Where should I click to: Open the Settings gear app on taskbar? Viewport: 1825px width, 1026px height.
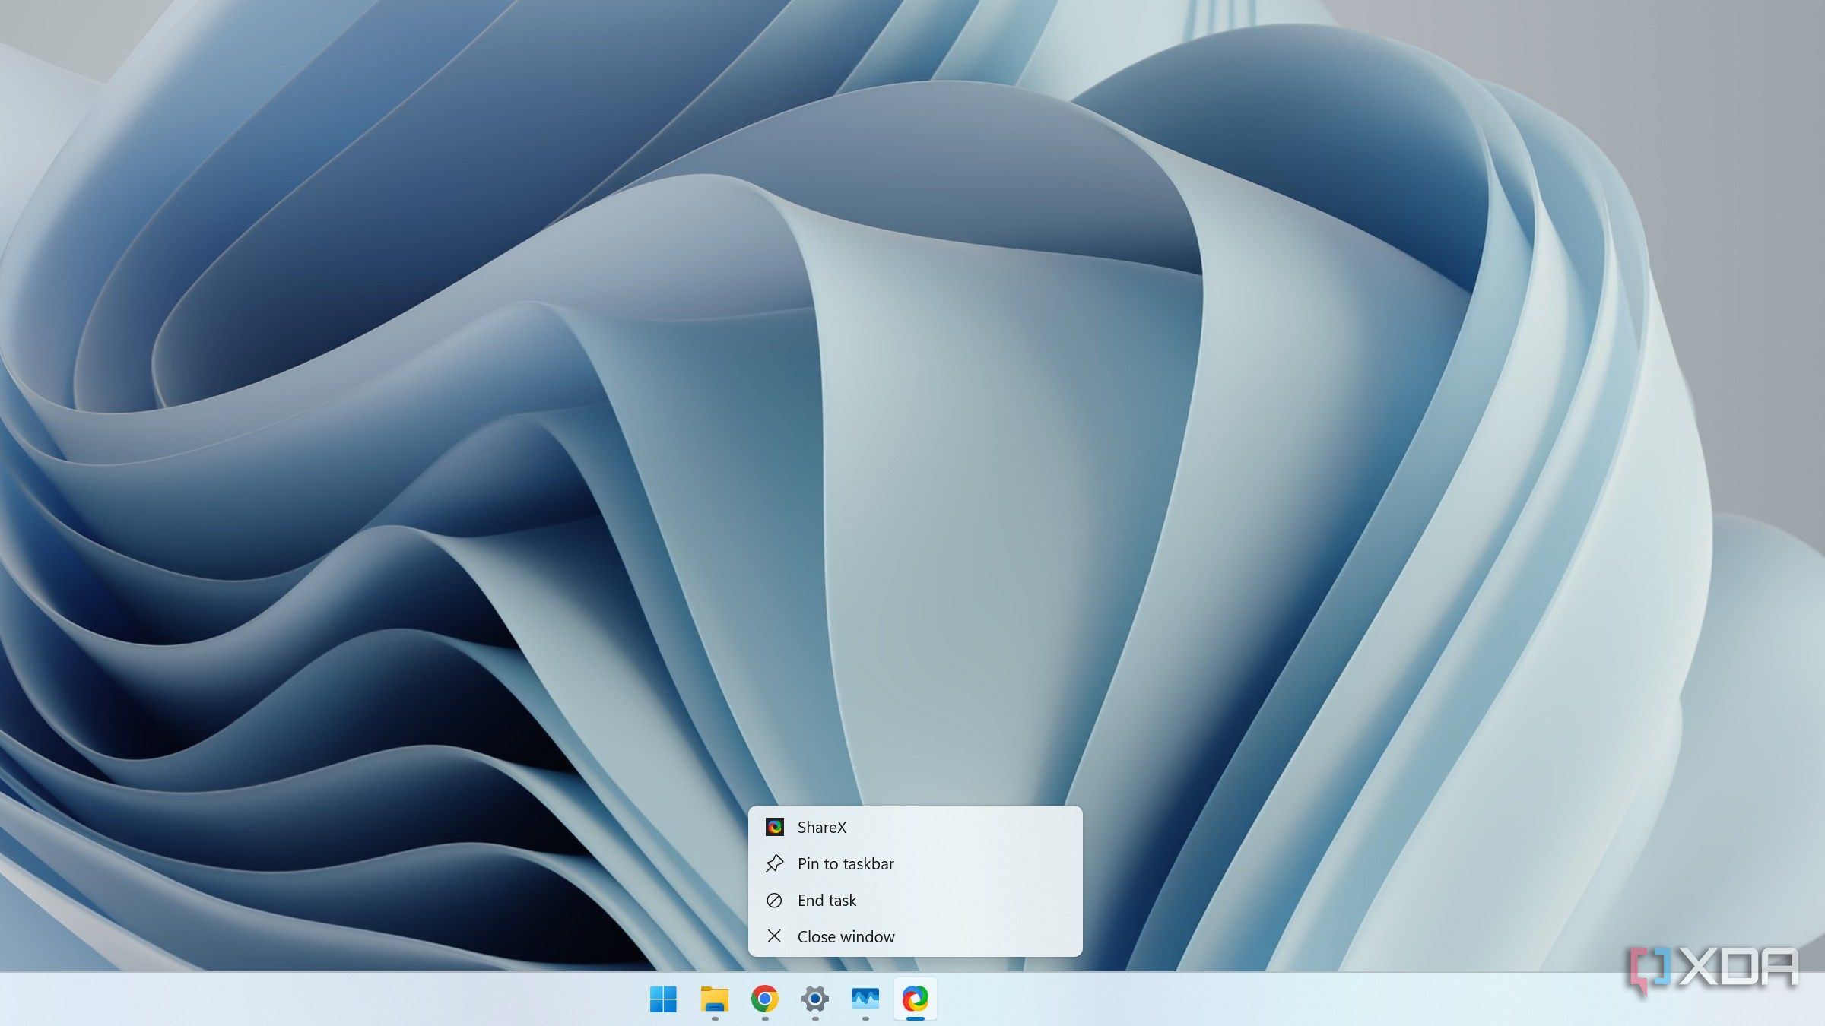click(814, 999)
